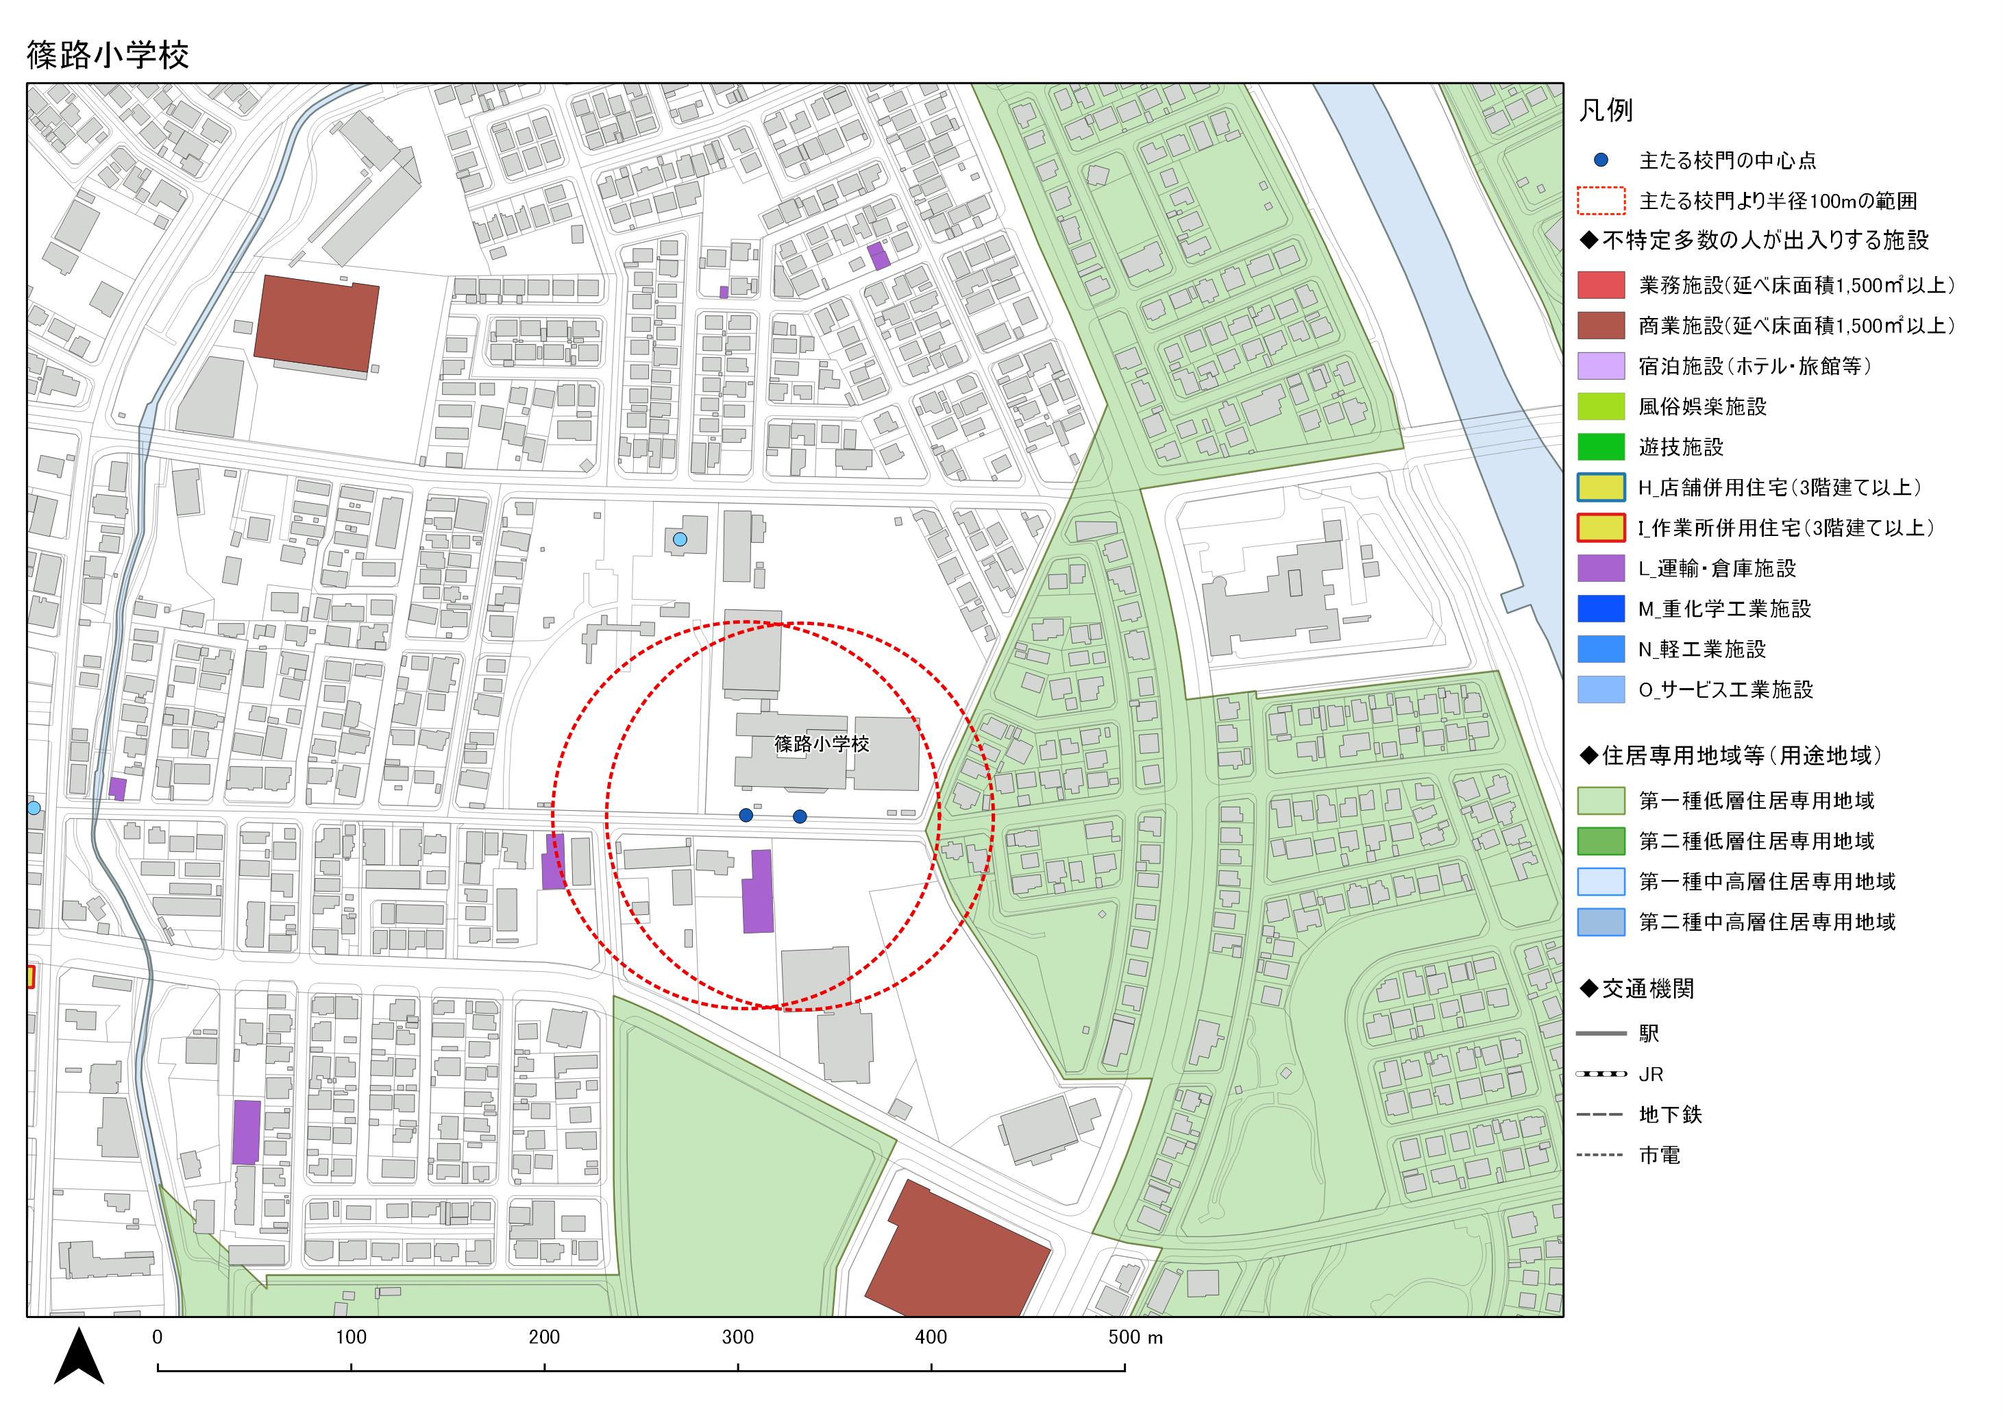Click the lavender 宿泊施設 legend swatch

pos(1601,365)
